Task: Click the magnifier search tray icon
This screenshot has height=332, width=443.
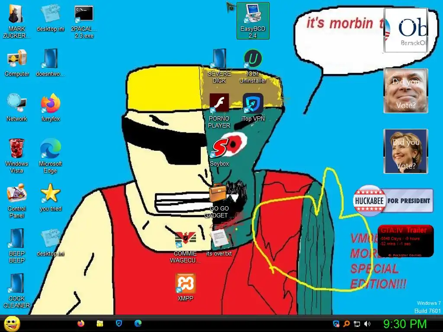Action: (x=347, y=324)
